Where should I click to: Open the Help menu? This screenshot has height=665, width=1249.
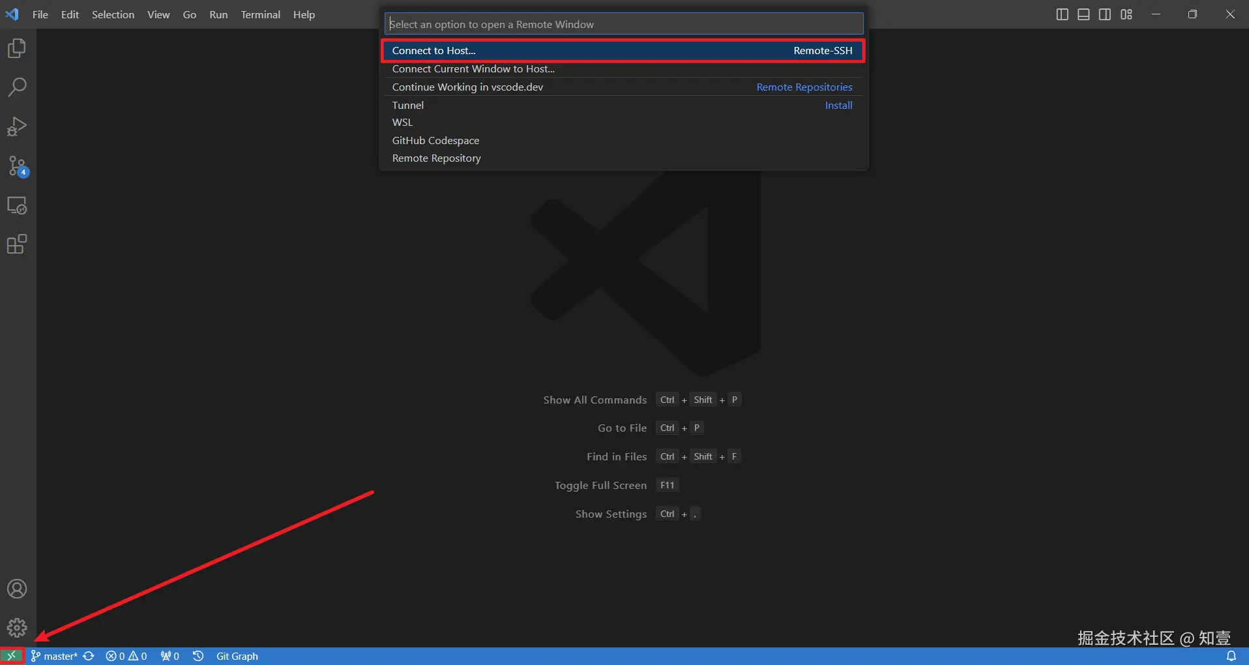click(304, 14)
